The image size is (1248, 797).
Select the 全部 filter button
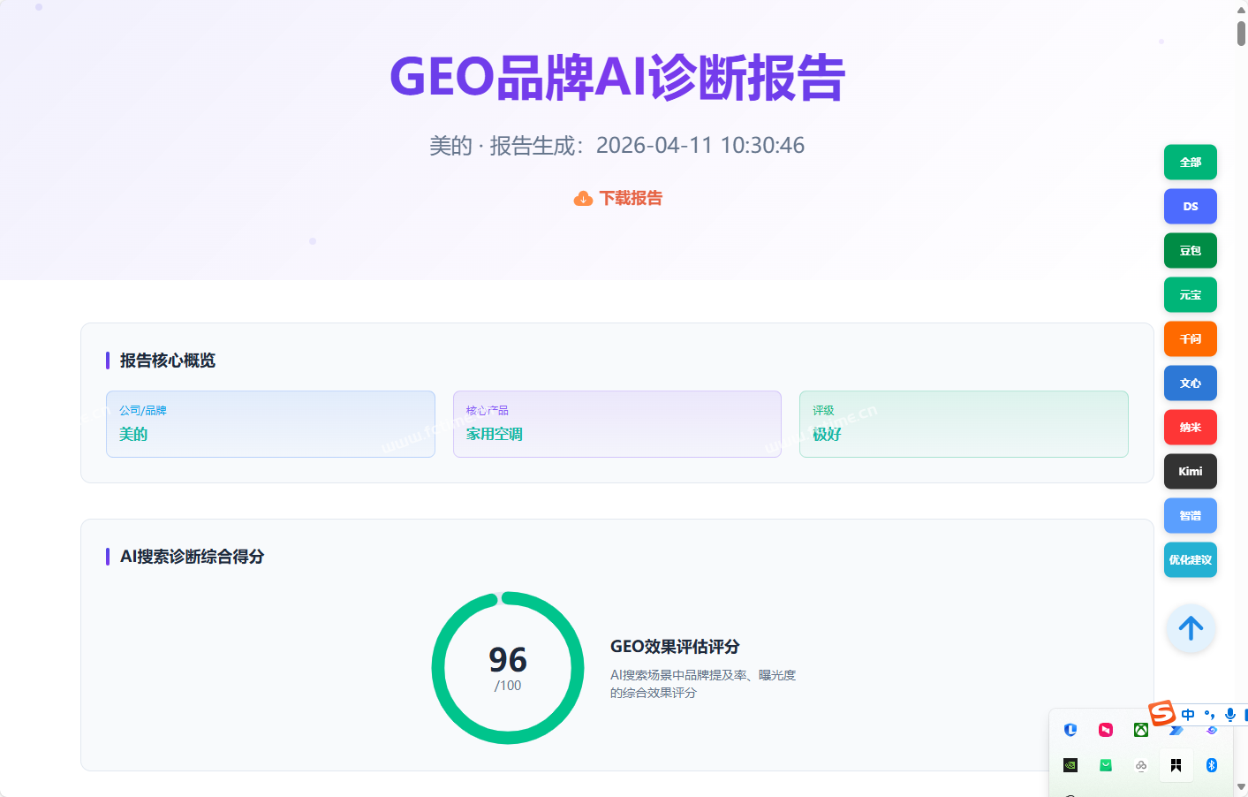click(x=1190, y=163)
